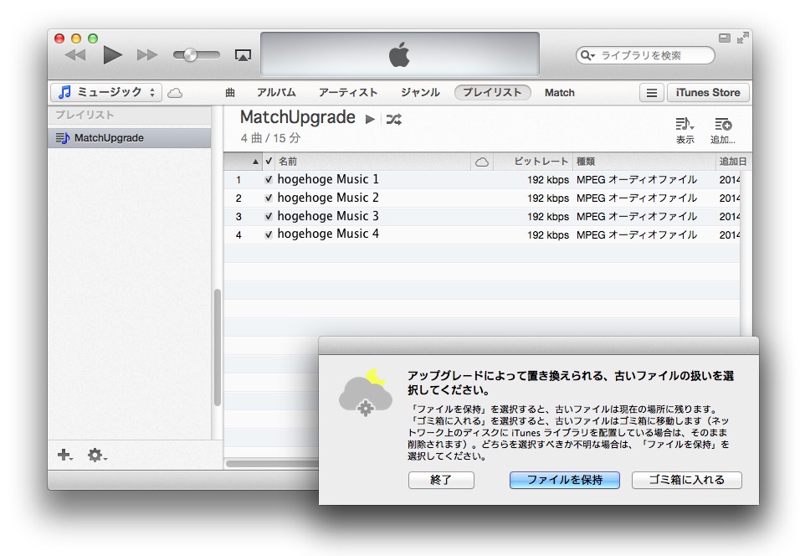
Task: Click MPEG オーディオファイル in row 4
Action: coord(637,234)
